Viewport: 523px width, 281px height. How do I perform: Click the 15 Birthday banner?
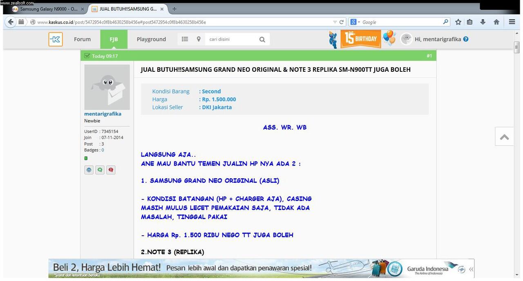click(360, 39)
